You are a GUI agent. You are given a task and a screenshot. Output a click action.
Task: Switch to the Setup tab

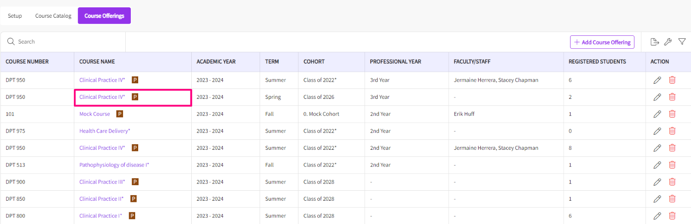click(15, 16)
